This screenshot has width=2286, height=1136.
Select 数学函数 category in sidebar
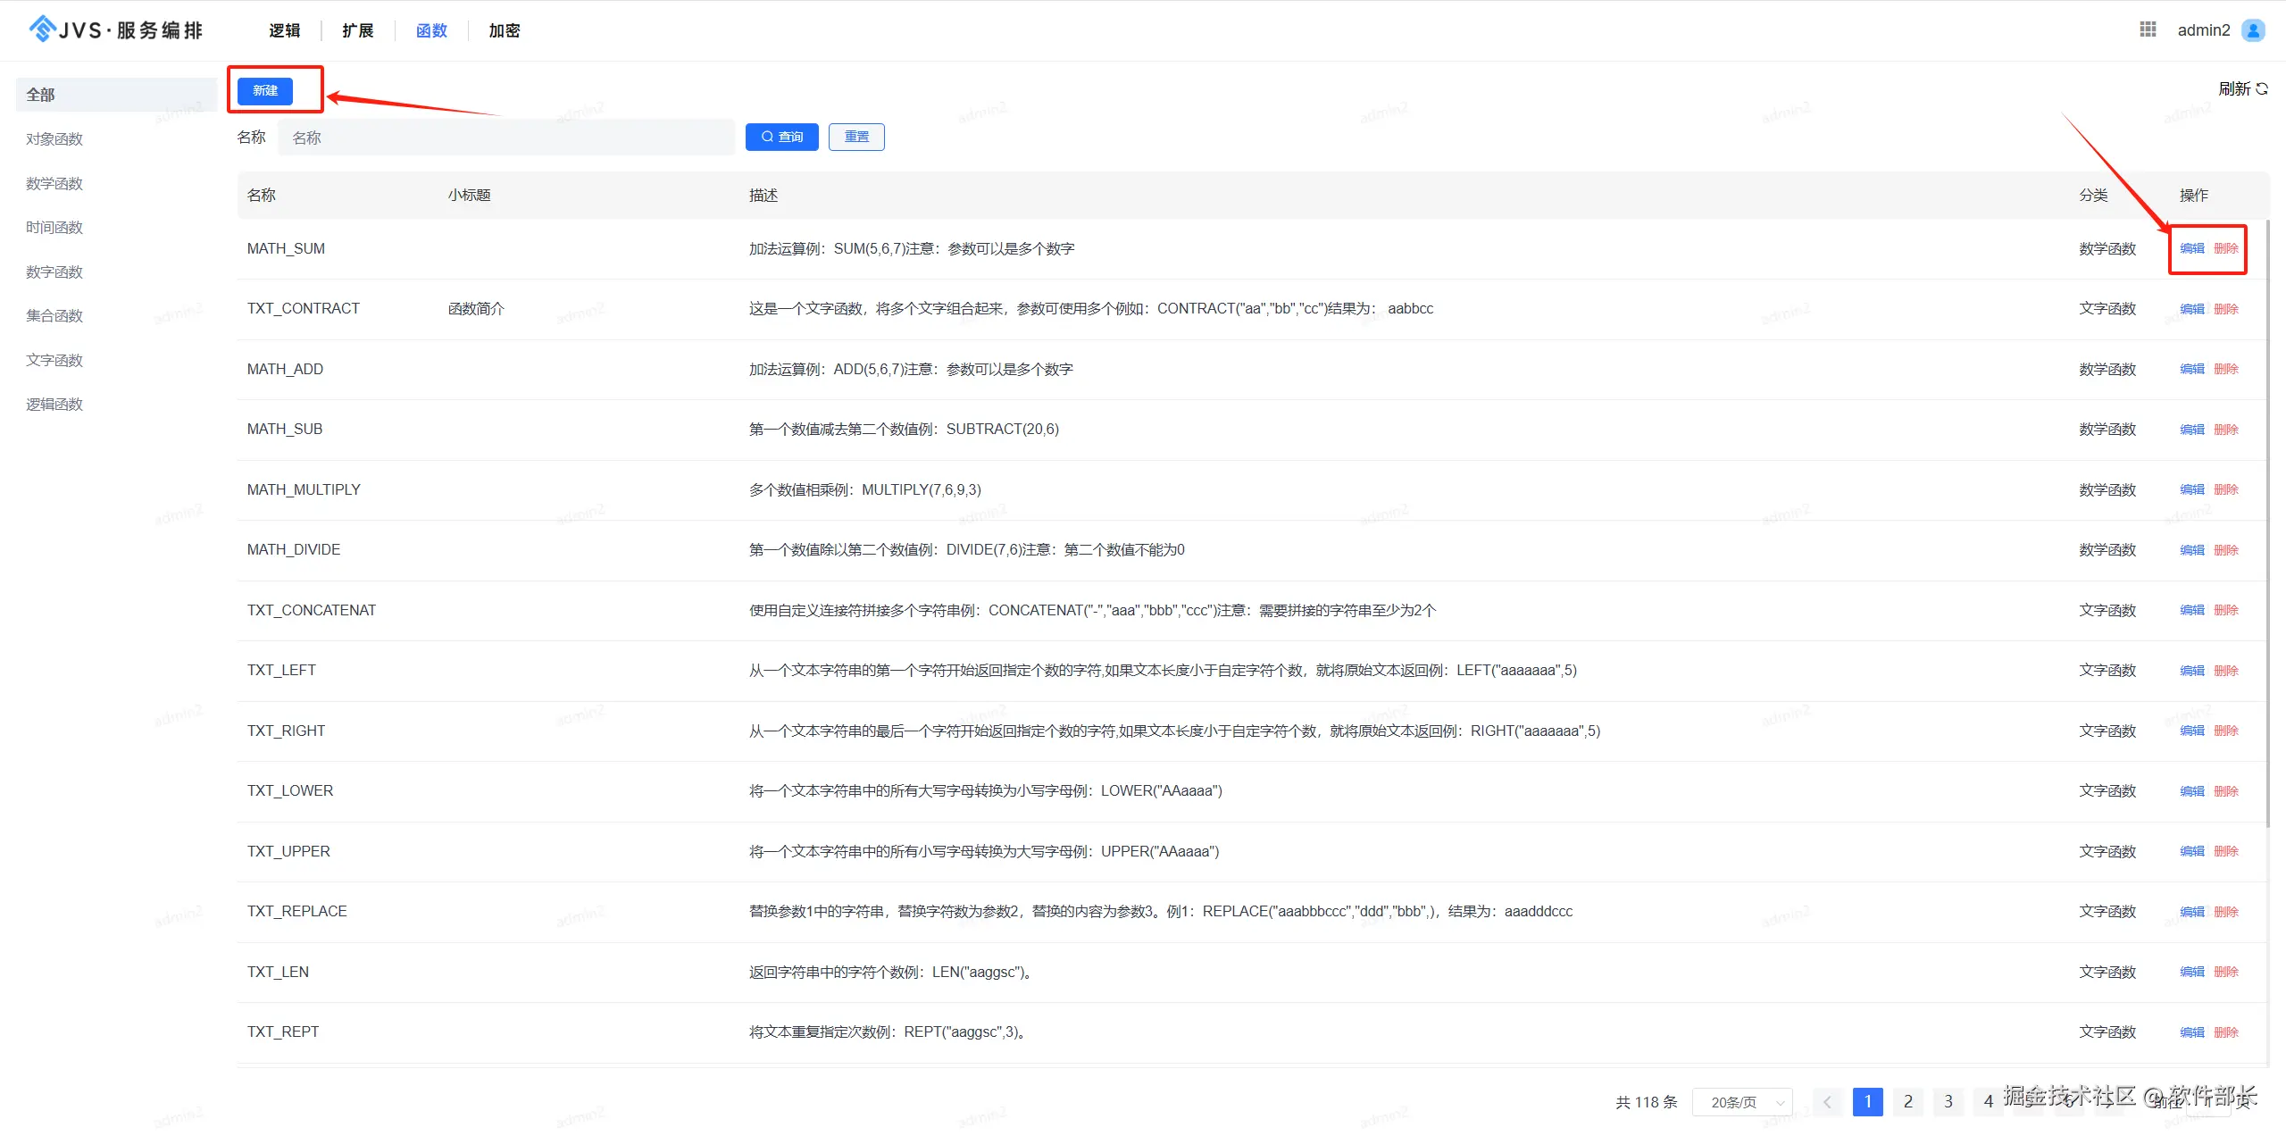click(x=54, y=183)
